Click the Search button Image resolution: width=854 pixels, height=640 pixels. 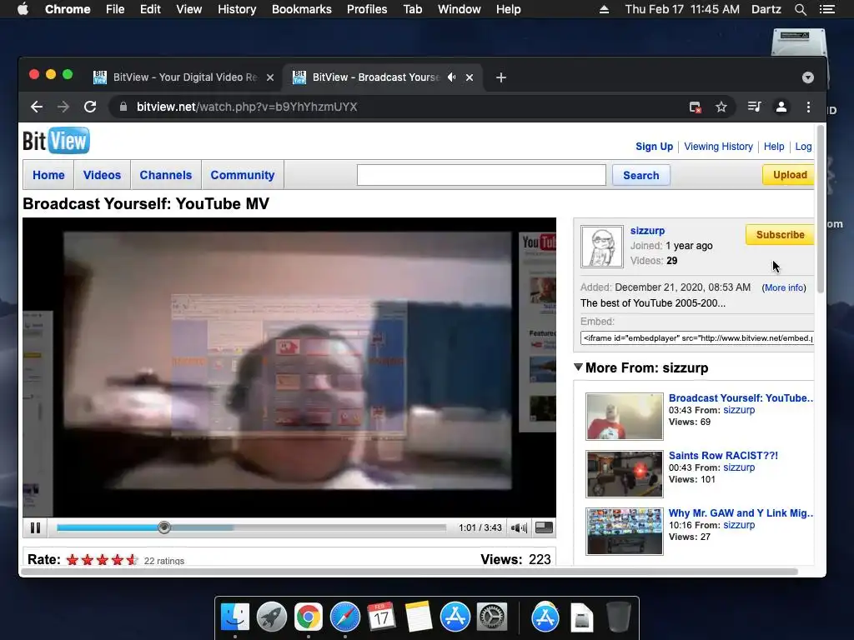click(641, 175)
